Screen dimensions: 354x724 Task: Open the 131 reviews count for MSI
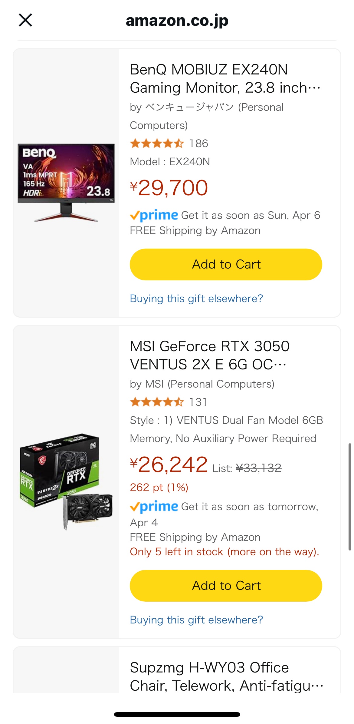point(198,402)
